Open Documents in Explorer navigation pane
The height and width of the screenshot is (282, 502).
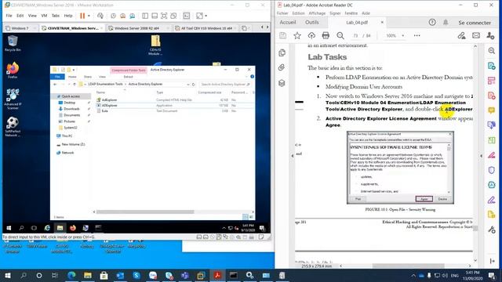coord(71,115)
